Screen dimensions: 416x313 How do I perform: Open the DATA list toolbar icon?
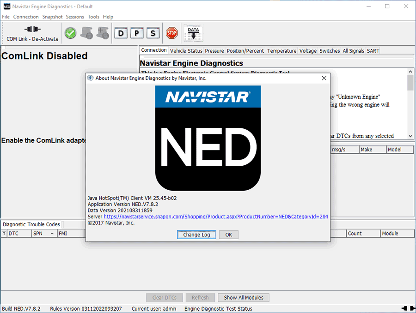pyautogui.click(x=193, y=33)
